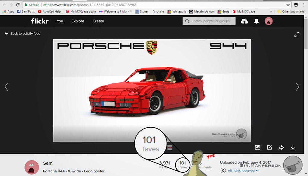Click Back to activity feed
The width and height of the screenshot is (308, 176).
click(22, 34)
